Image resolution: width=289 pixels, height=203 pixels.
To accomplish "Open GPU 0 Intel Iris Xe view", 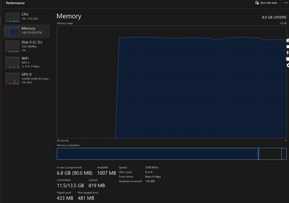I will click(x=27, y=78).
